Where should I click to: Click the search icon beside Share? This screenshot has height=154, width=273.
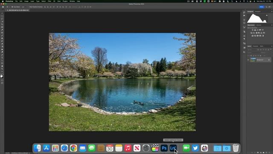tap(266, 7)
